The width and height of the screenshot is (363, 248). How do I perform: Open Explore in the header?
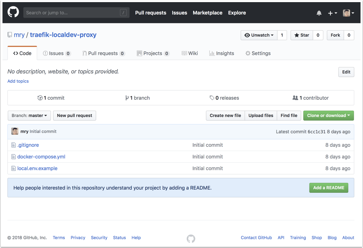[x=237, y=13]
